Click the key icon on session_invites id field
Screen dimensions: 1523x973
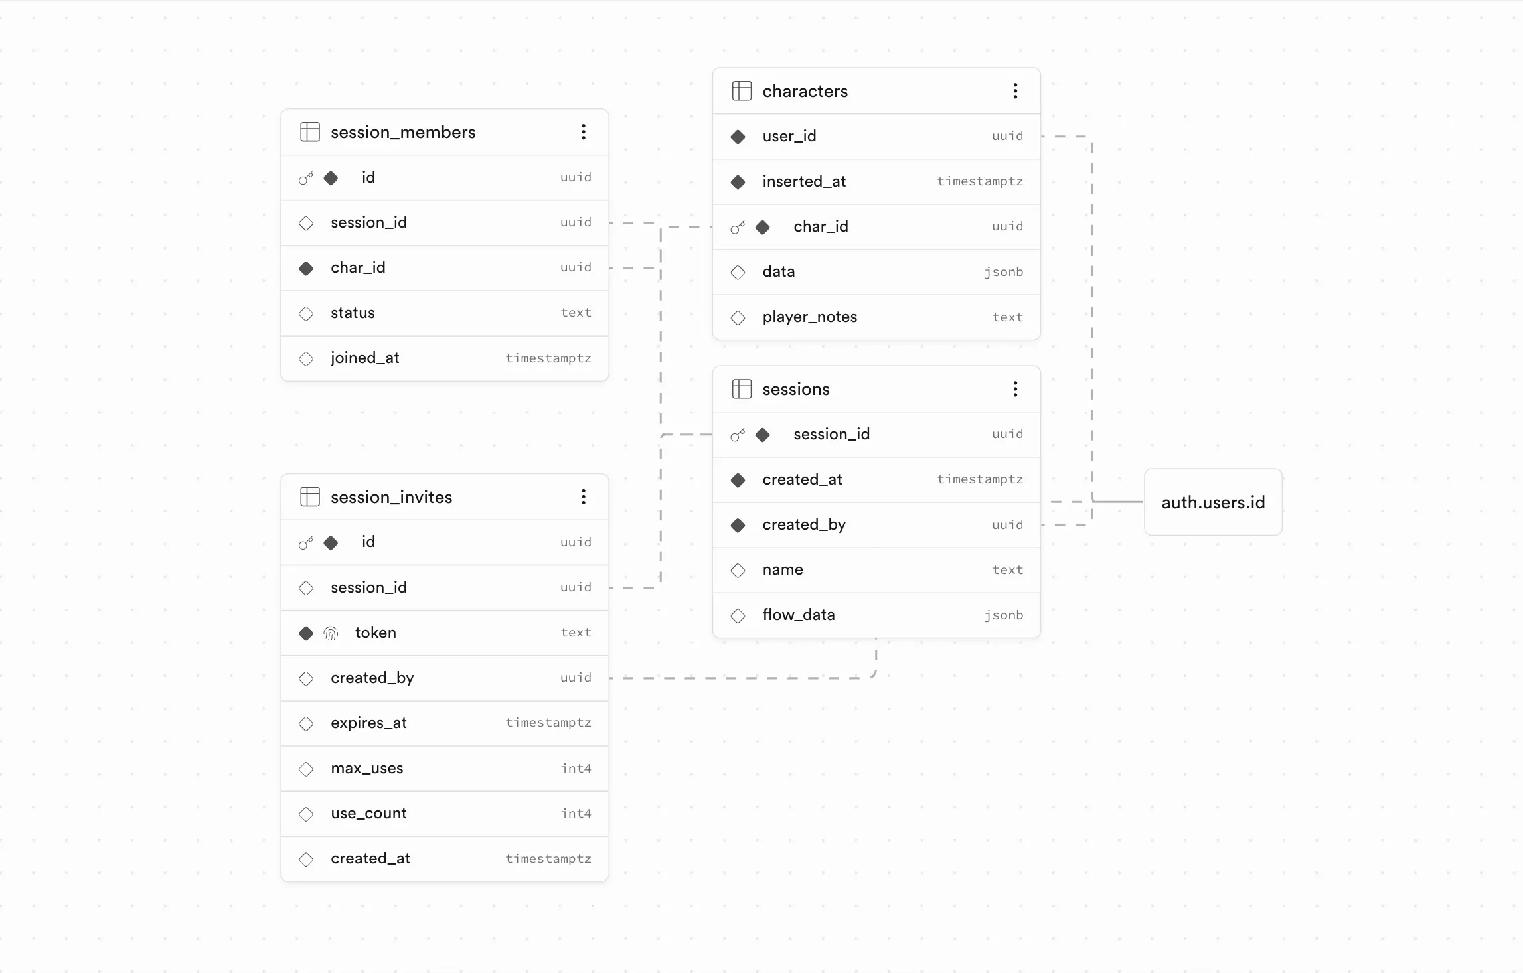(305, 542)
